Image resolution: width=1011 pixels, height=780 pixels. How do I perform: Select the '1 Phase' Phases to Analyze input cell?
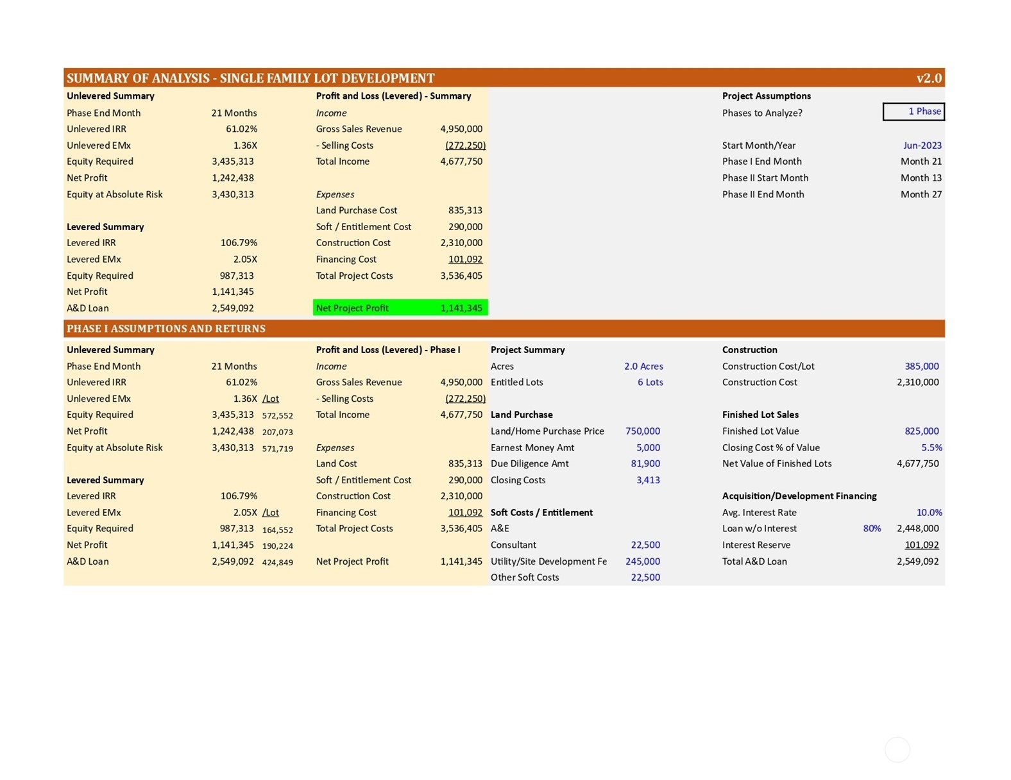click(913, 112)
